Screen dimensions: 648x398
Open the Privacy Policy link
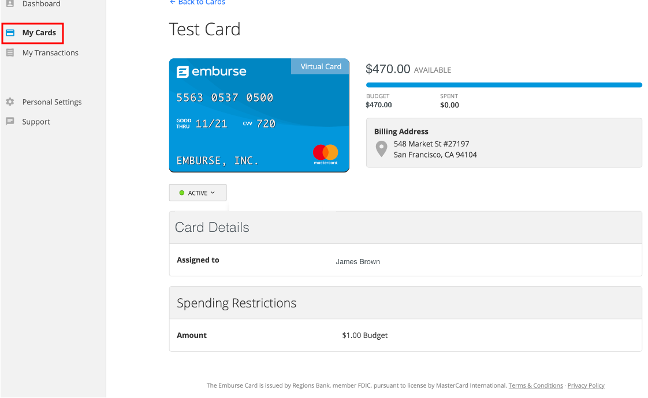tap(586, 385)
